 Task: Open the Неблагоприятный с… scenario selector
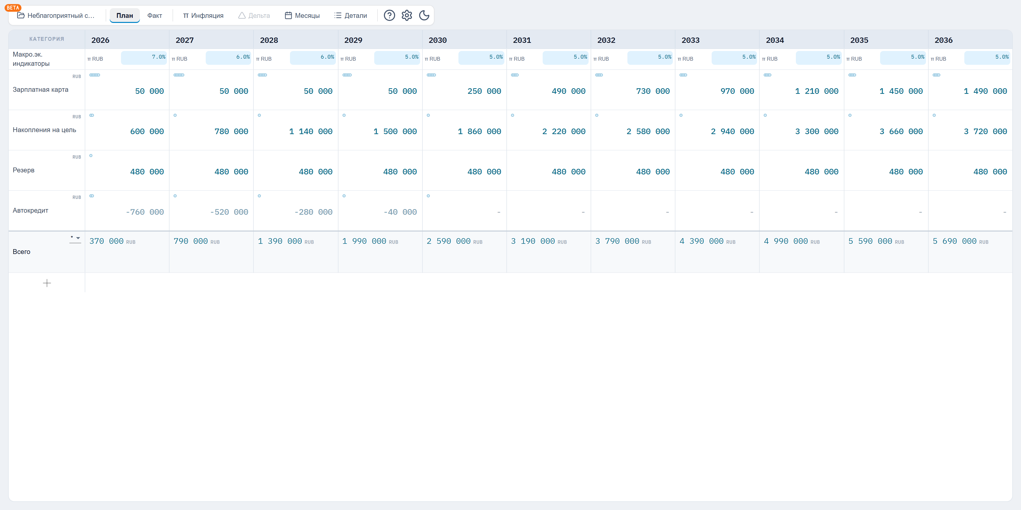[x=56, y=16]
